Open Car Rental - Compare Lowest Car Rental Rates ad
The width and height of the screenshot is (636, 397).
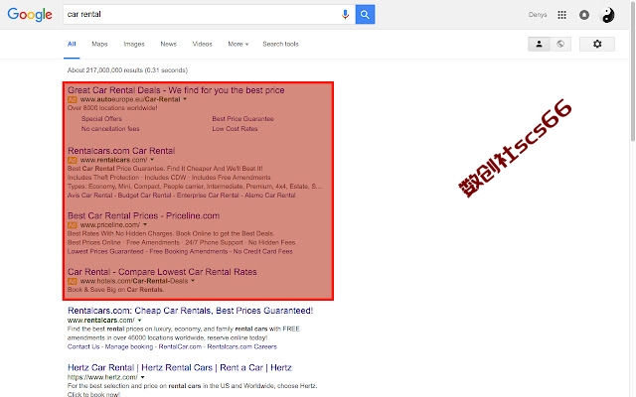[162, 272]
